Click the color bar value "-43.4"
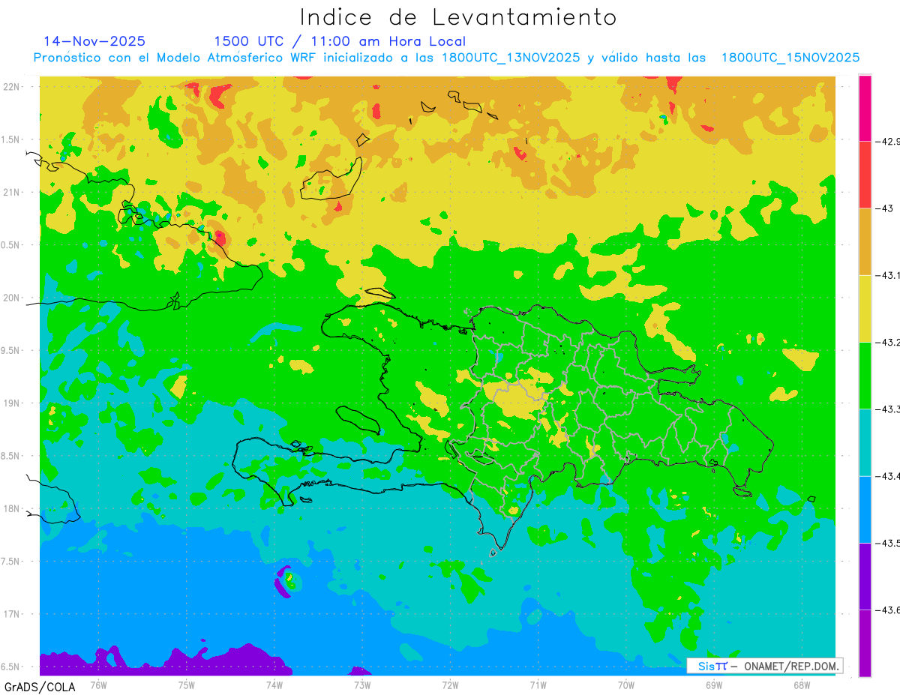This screenshot has height=695, width=900. 888,476
